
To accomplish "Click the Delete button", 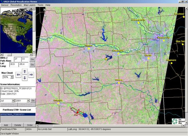I will [18, 125].
